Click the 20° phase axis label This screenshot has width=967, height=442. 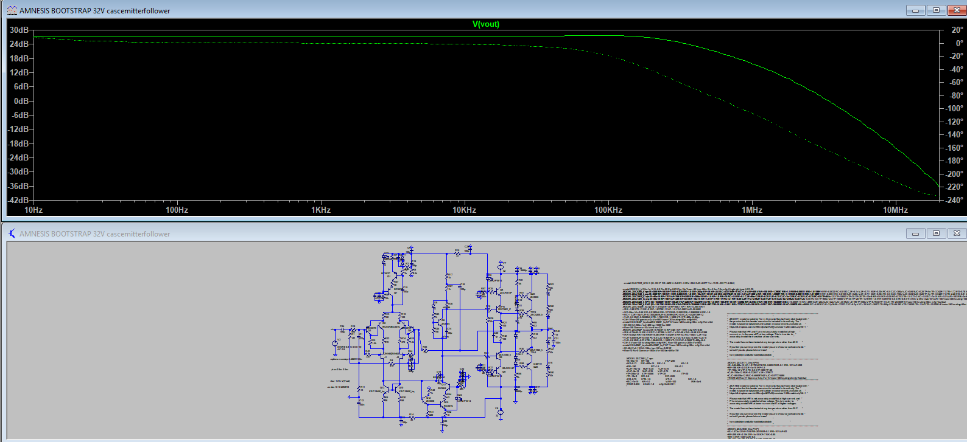957,30
